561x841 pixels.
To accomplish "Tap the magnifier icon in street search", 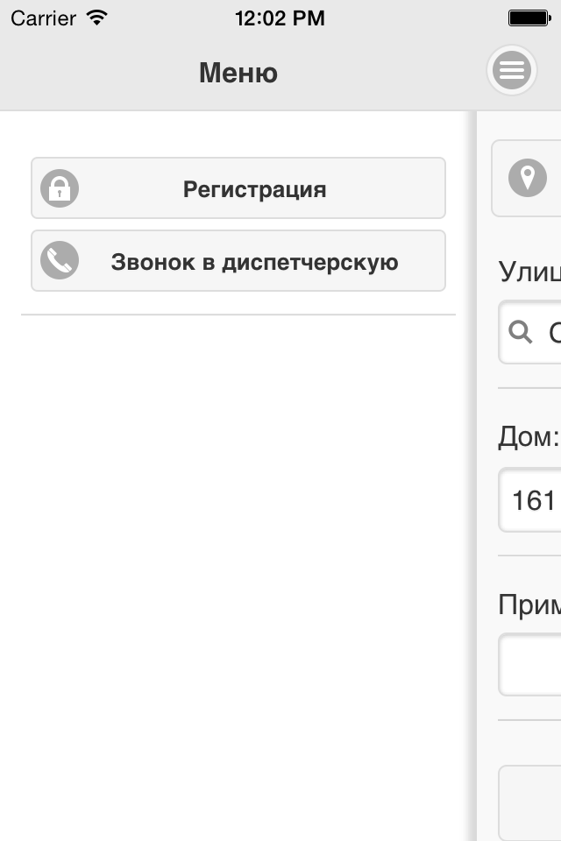I will [x=520, y=332].
